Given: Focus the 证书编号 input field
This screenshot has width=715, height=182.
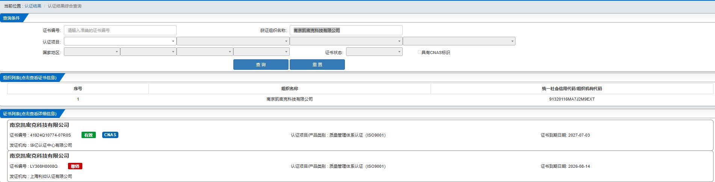Looking at the screenshot, I should 120,30.
